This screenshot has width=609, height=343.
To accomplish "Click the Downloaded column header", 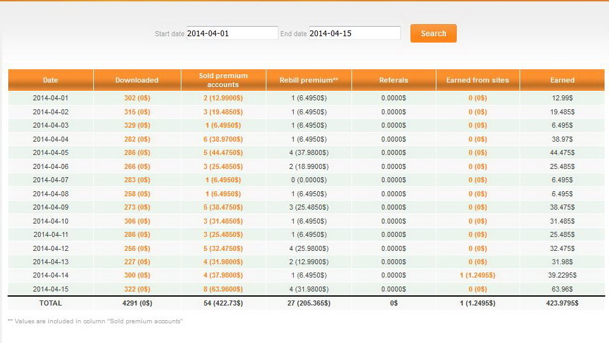I will click(x=137, y=80).
